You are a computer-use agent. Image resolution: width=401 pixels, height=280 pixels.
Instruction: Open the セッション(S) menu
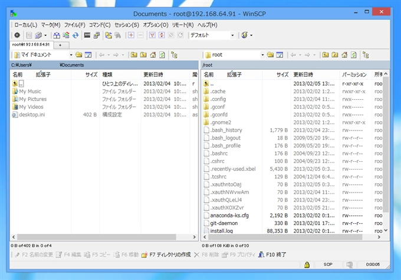tap(127, 25)
